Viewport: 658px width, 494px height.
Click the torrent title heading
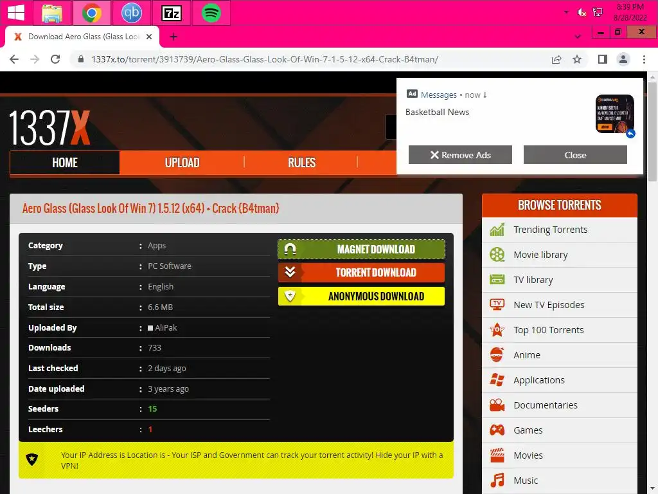coord(150,208)
